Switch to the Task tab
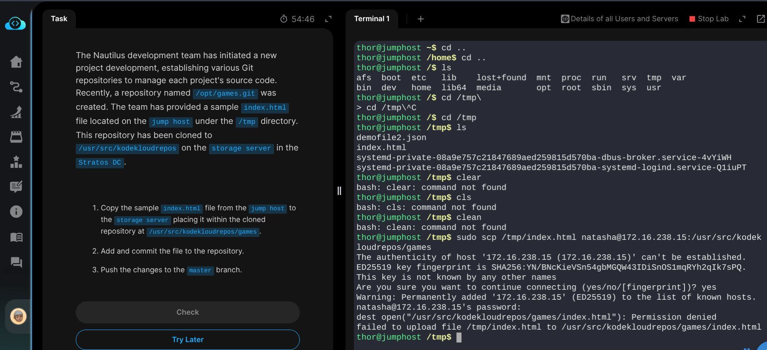The image size is (767, 350). click(59, 19)
